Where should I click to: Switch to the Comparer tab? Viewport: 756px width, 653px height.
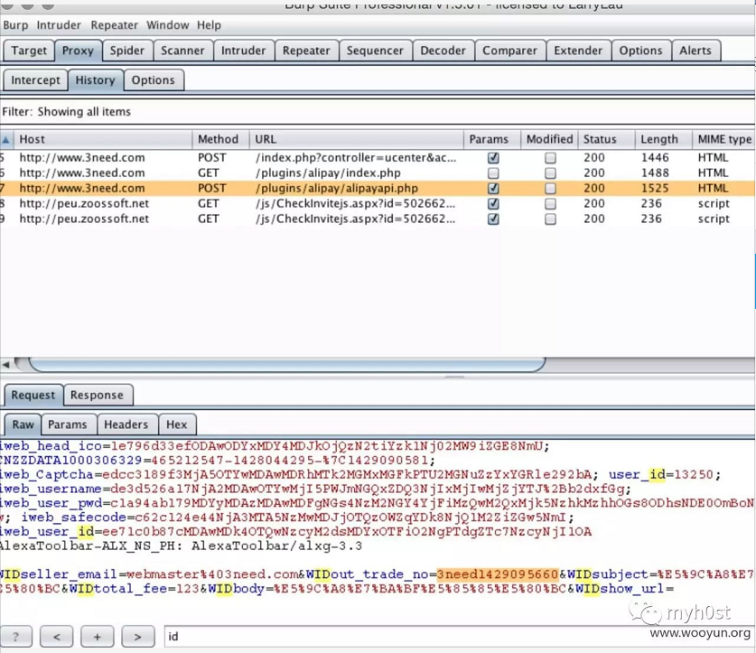pos(509,51)
